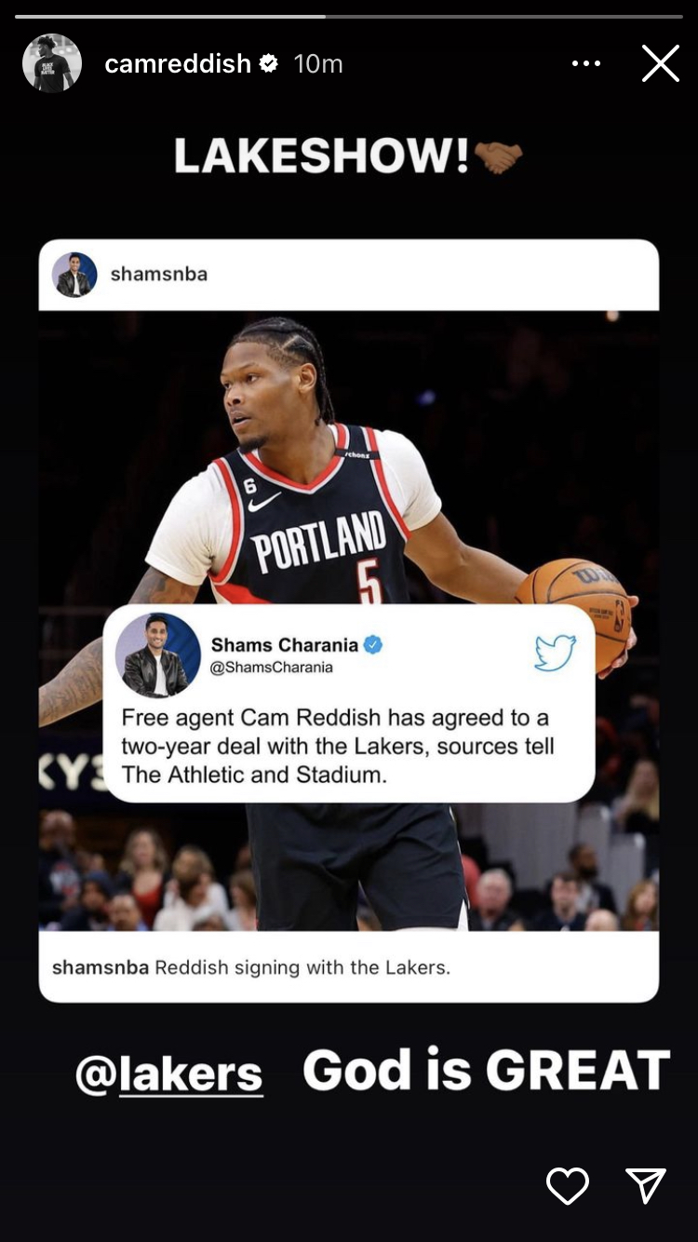Tap the story progress bar at top
The height and width of the screenshot is (1242, 698).
click(349, 16)
